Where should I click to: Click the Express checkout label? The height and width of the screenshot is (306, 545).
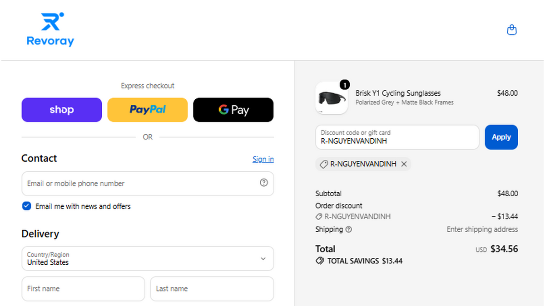(x=148, y=86)
